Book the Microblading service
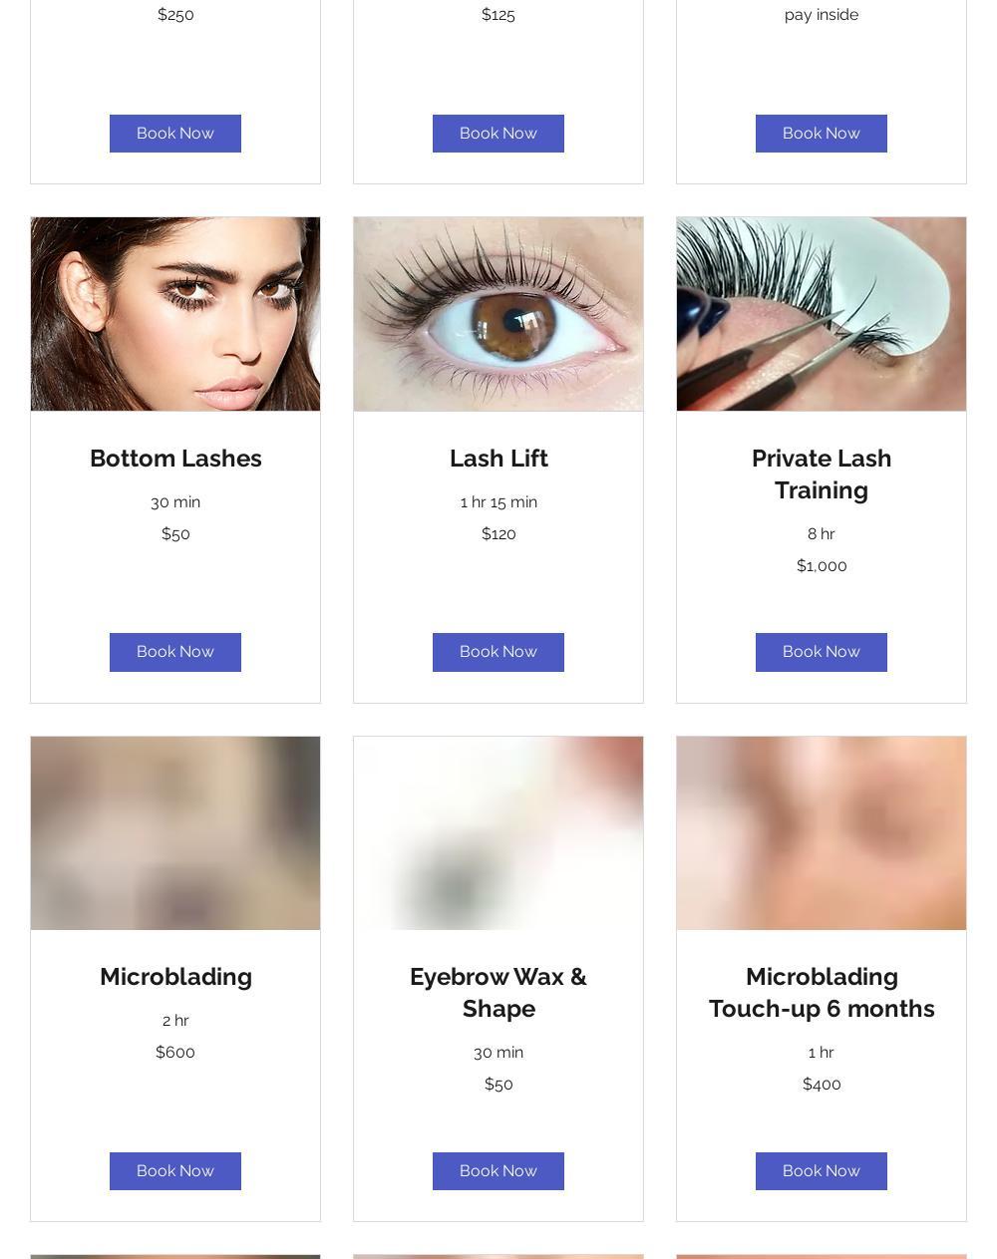 pyautogui.click(x=175, y=1171)
